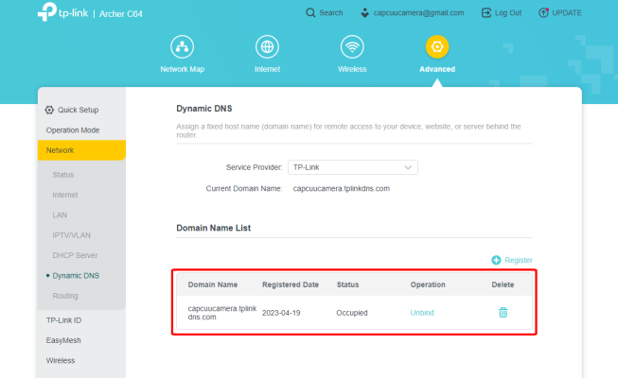Image resolution: width=618 pixels, height=378 pixels.
Task: Switch to the Advanced tab label
Action: pyautogui.click(x=437, y=69)
